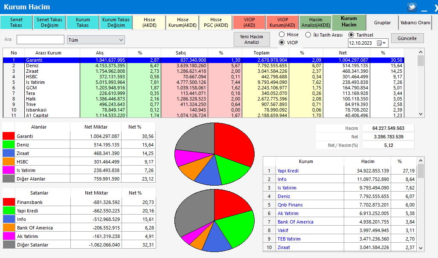
Task: Open the Hisse Kurum(AKDE) tab
Action: point(183,22)
